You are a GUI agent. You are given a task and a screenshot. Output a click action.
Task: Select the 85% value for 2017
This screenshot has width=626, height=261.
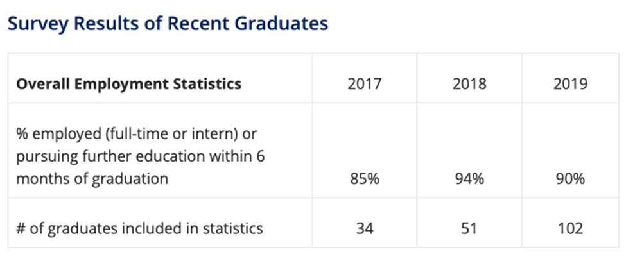click(363, 179)
